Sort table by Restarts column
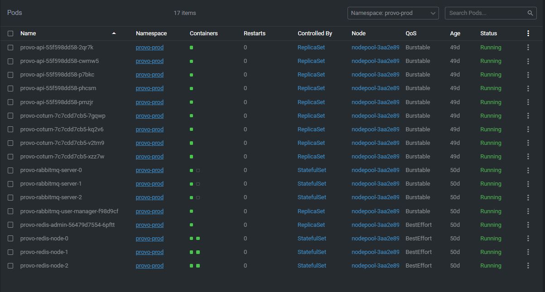 pyautogui.click(x=254, y=34)
